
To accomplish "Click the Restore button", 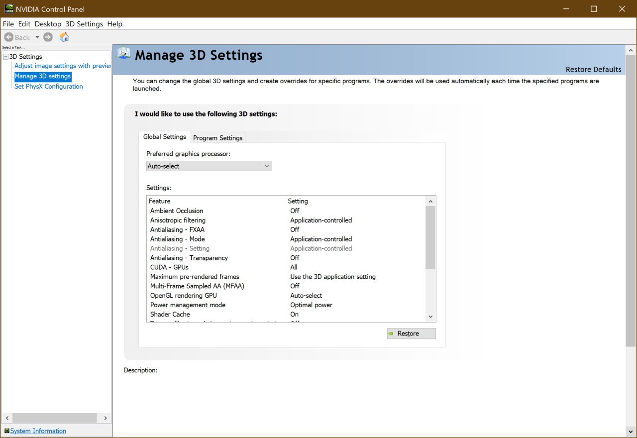I will coord(411,333).
